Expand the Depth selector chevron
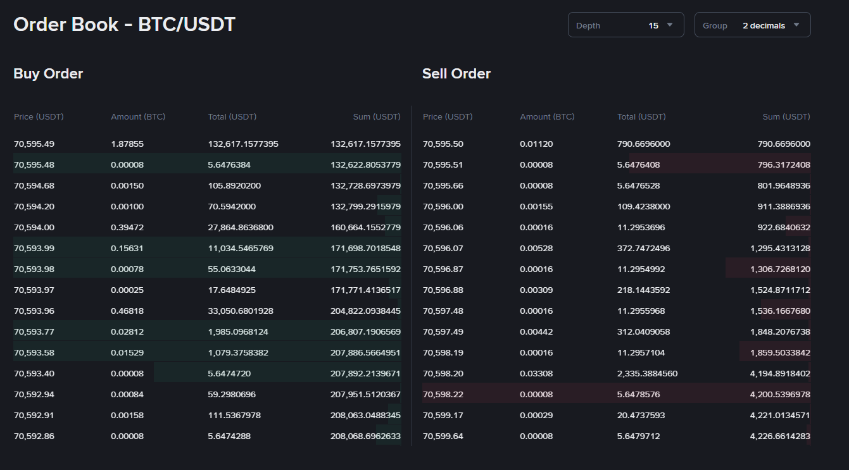Image resolution: width=849 pixels, height=470 pixels. [x=670, y=25]
